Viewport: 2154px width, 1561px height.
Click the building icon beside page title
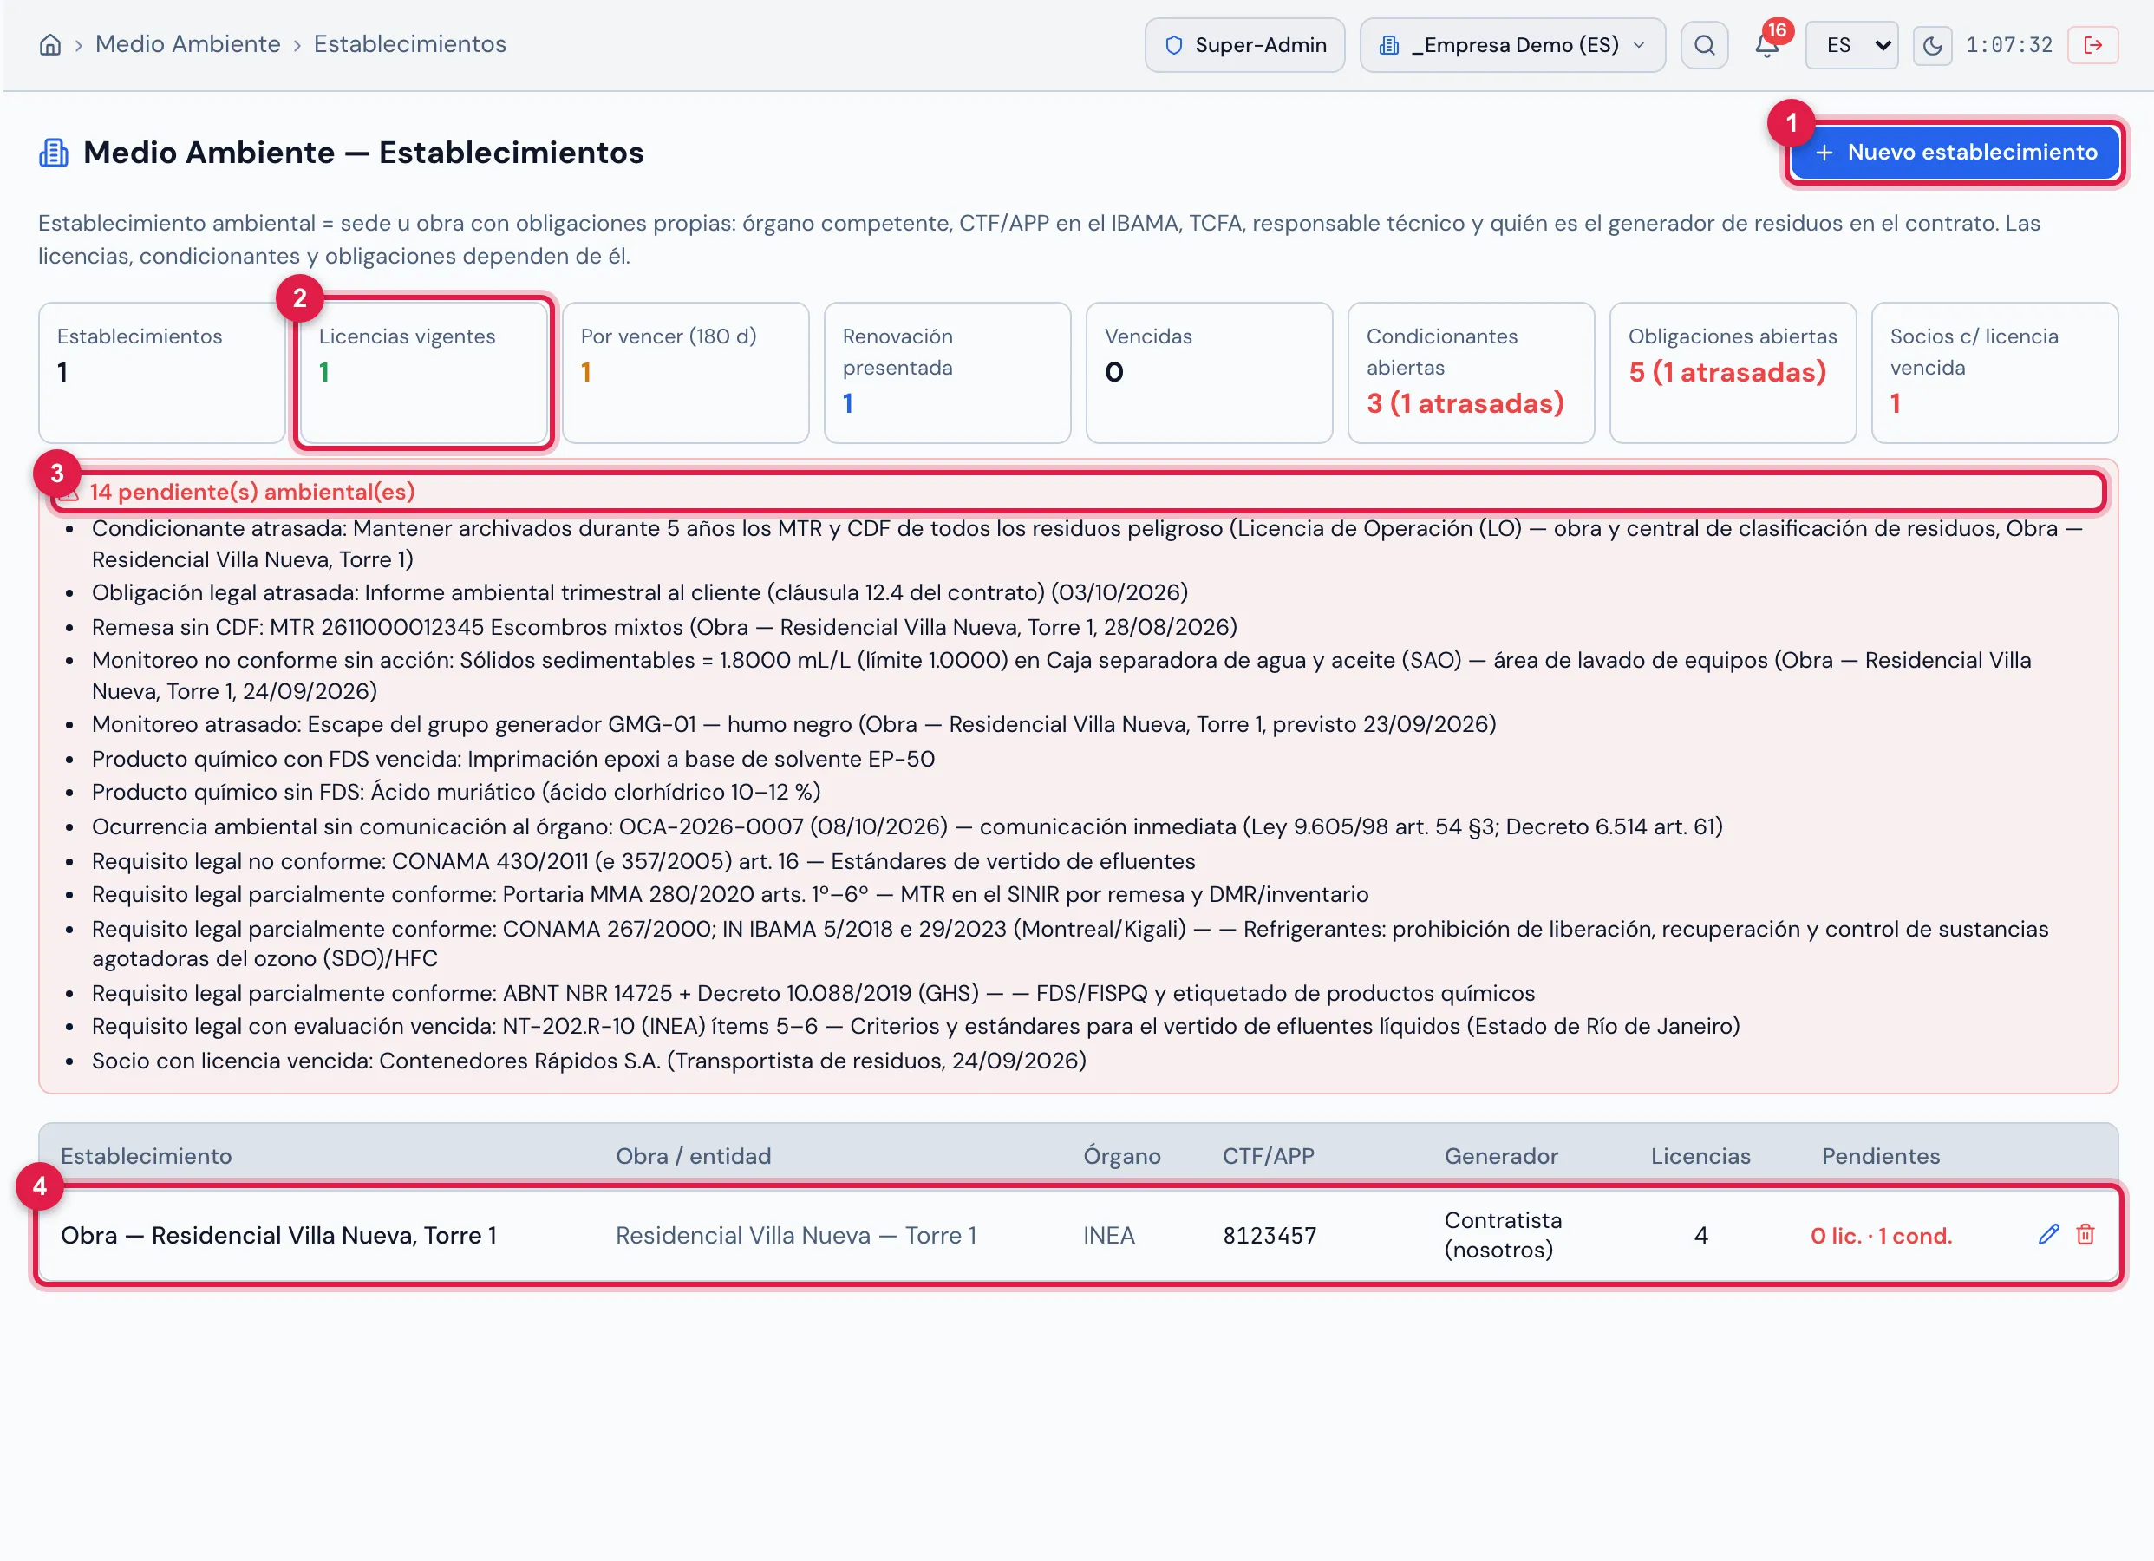click(53, 152)
